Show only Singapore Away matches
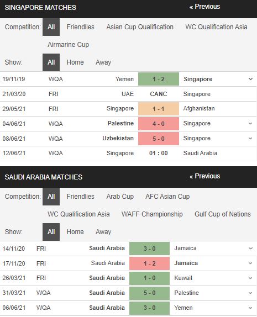This screenshot has width=257, height=317. tap(103, 62)
